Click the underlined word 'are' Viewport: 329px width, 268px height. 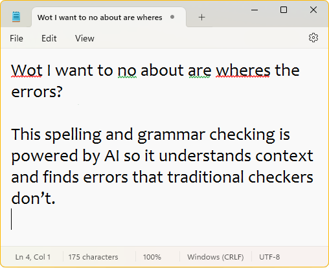pyautogui.click(x=199, y=71)
